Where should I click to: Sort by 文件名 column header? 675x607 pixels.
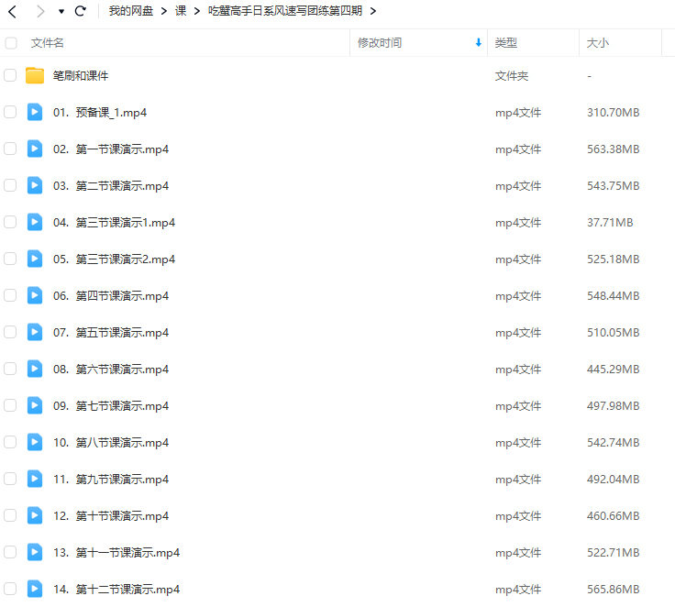[48, 43]
